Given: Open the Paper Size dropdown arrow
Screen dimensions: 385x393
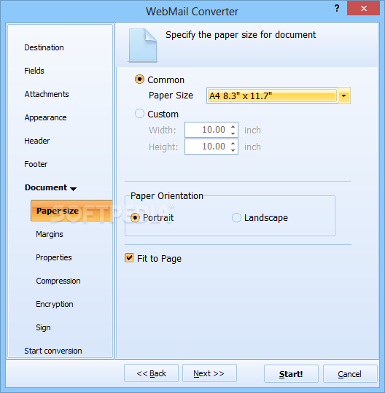Looking at the screenshot, I should pyautogui.click(x=344, y=96).
